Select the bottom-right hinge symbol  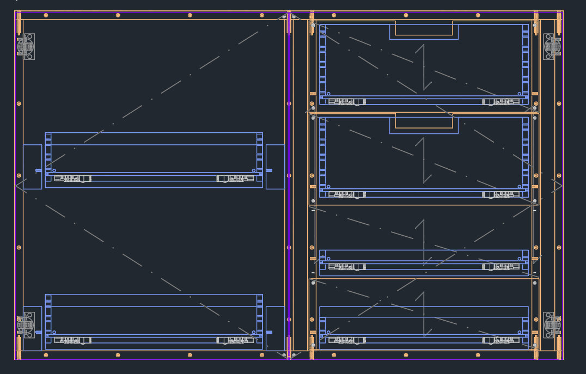552,325
